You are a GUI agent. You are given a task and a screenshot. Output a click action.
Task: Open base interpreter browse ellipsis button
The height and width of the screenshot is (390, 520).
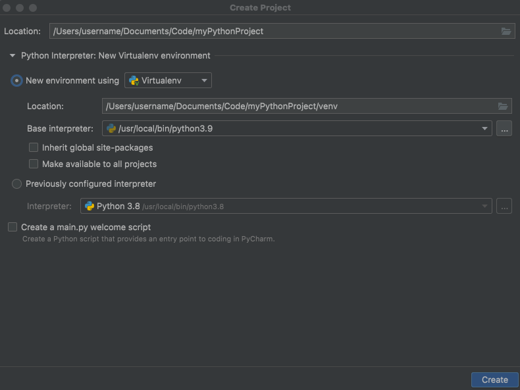[x=504, y=128]
